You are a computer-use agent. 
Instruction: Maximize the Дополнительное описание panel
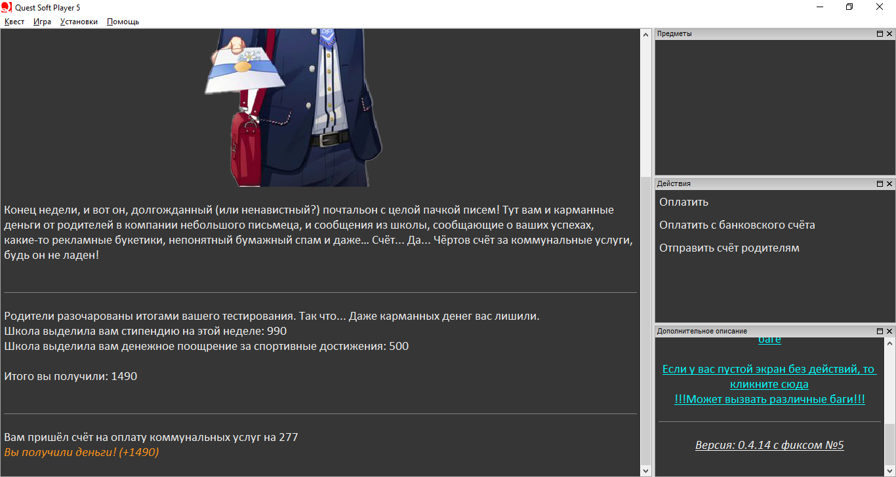[880, 332]
